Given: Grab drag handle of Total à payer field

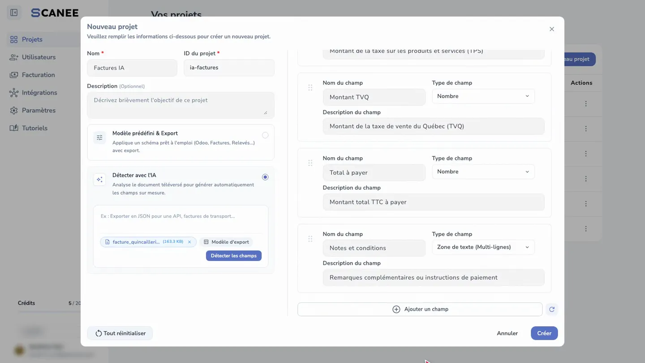Looking at the screenshot, I should [310, 163].
